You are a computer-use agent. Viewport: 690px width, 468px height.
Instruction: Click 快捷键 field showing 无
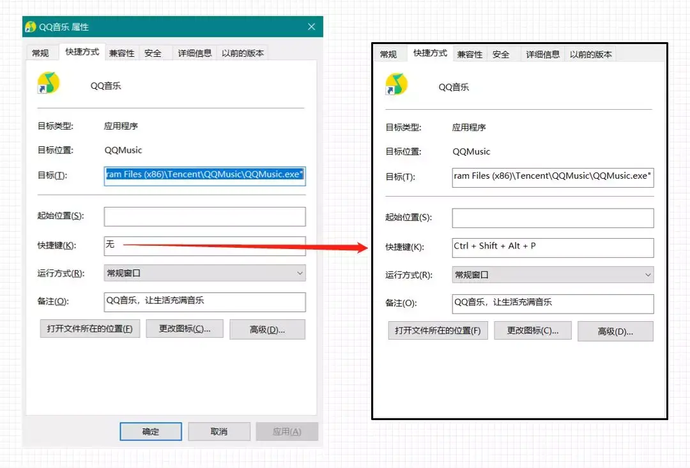(204, 246)
